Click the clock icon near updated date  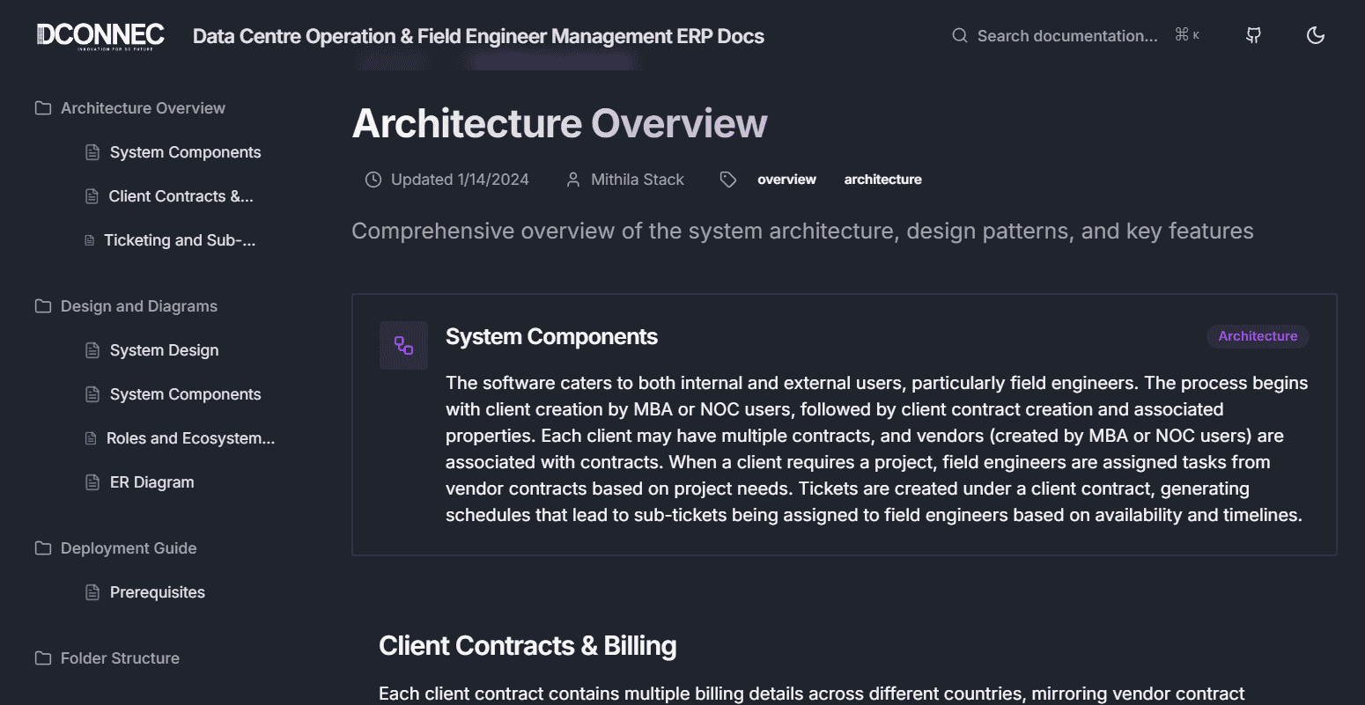click(x=373, y=180)
